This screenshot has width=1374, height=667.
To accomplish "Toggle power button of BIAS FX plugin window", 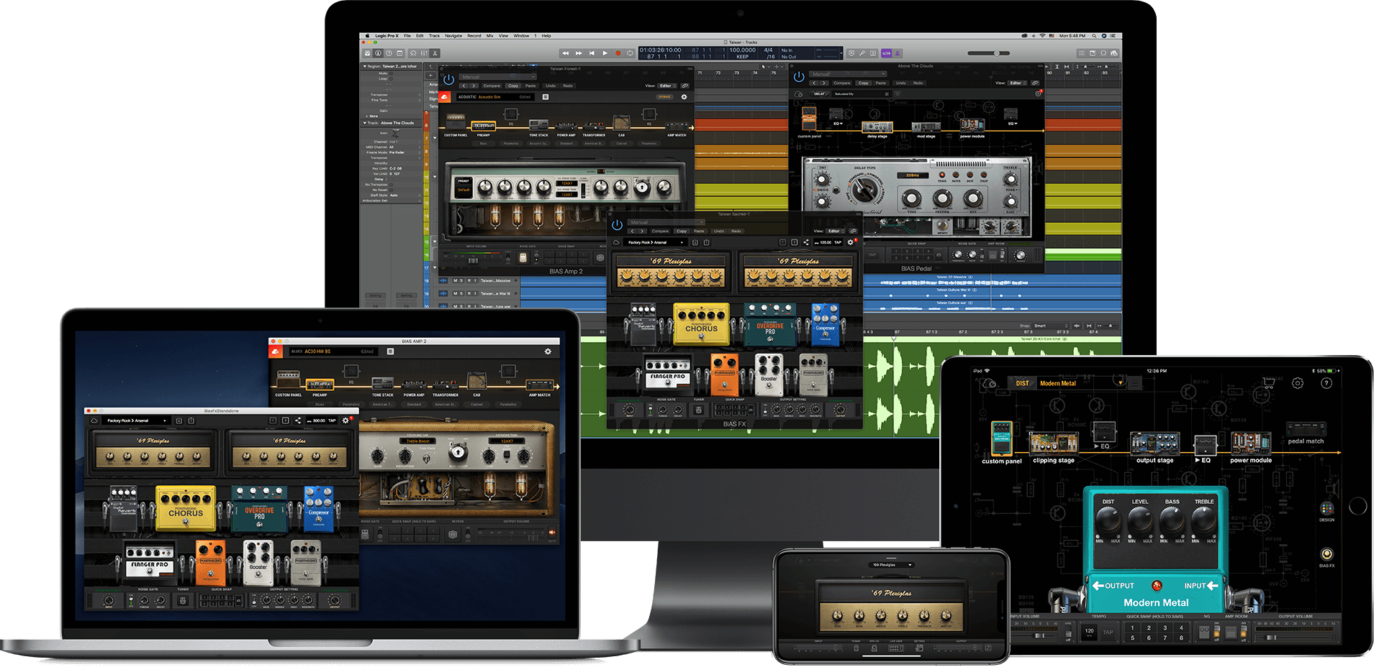I will [617, 224].
